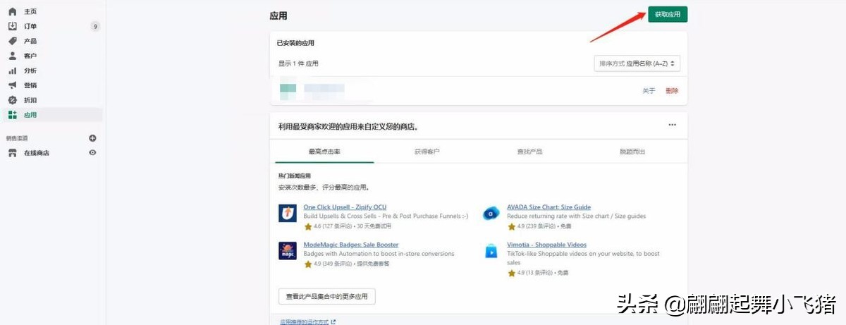The height and width of the screenshot is (325, 846).
Task: Click the 在线商店 store icon
Action: point(12,153)
